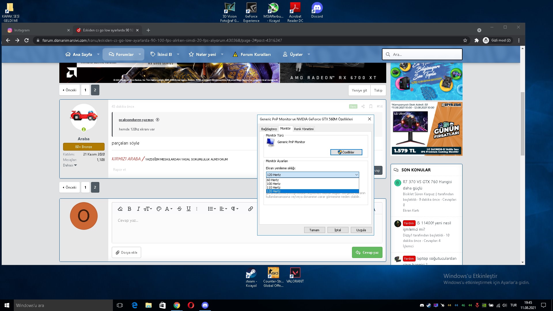Switch to the Monitör tab in dialog
Screen dimensions: 553x311
pos(285,129)
